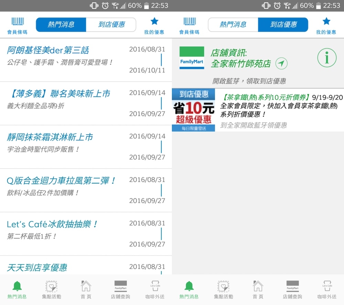The height and width of the screenshot is (305, 344).
Task: Tap the green navigation arrow beside 全家新竹師苑店
Action: pos(281,63)
